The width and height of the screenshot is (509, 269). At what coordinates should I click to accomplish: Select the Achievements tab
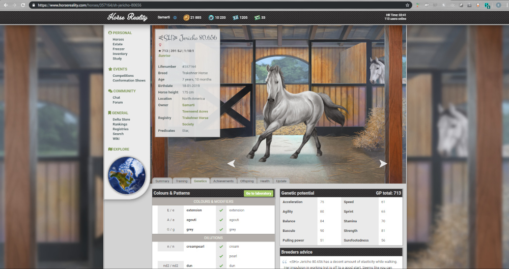[223, 181]
